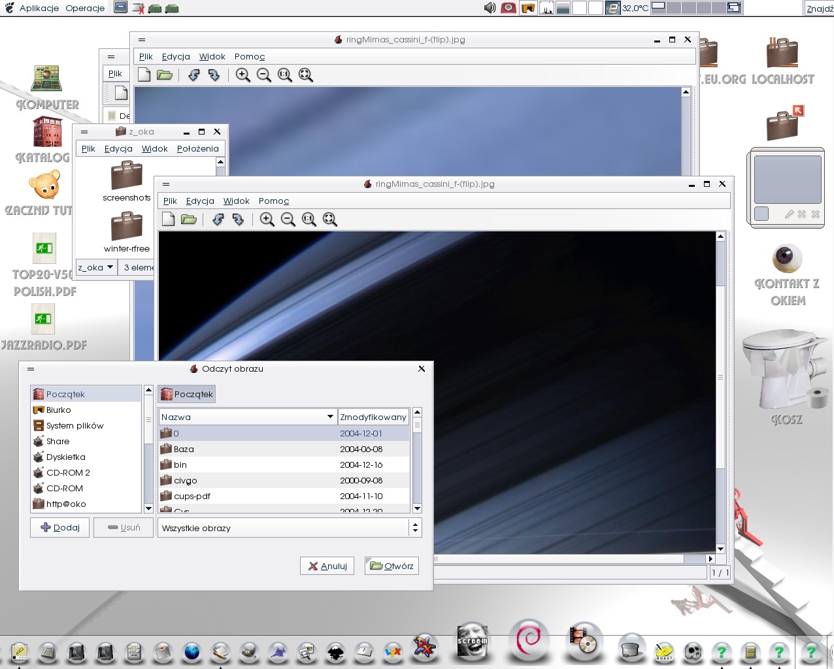Select the bin folder row
Viewport: 834px width, 669px height.
[284, 465]
